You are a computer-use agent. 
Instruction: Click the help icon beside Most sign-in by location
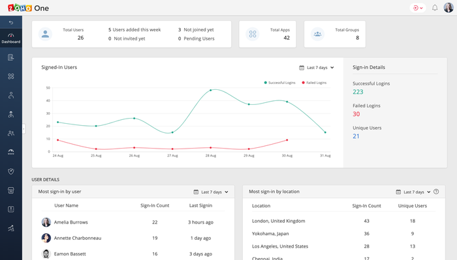coord(436,192)
